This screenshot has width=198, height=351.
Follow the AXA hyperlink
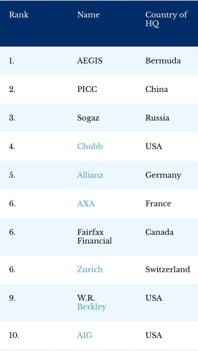86,204
